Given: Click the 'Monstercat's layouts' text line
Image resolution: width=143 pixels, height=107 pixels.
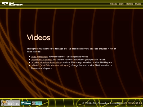Looking at the screenshot, I should tap(41, 68).
